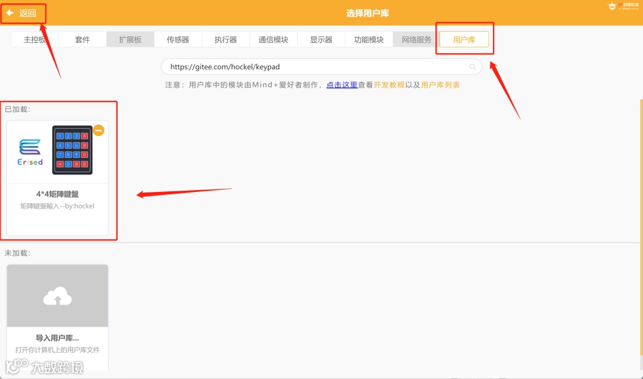The width and height of the screenshot is (643, 379).
Task: Click 打开你计算机上的用户库文件 text
Action: tap(57, 350)
